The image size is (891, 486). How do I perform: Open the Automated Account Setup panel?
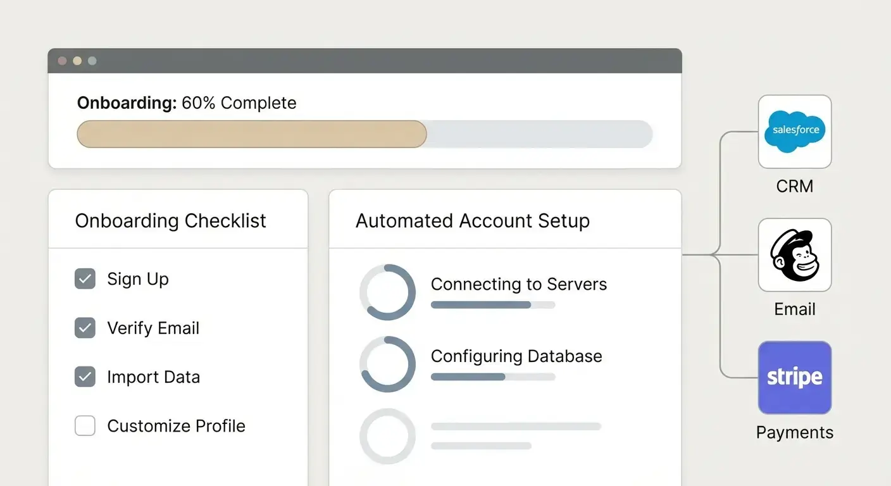coord(473,220)
